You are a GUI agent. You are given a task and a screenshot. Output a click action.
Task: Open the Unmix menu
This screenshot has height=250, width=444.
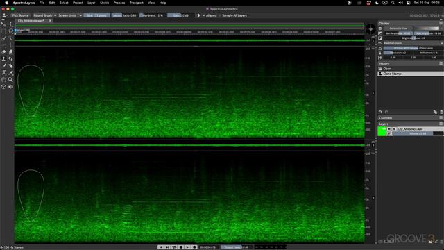[x=105, y=3]
